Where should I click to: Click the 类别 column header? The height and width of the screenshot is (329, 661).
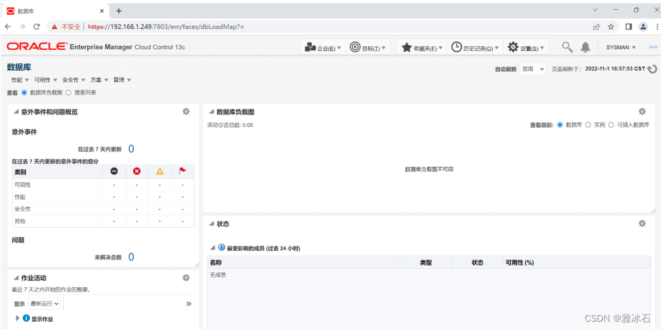click(x=58, y=172)
